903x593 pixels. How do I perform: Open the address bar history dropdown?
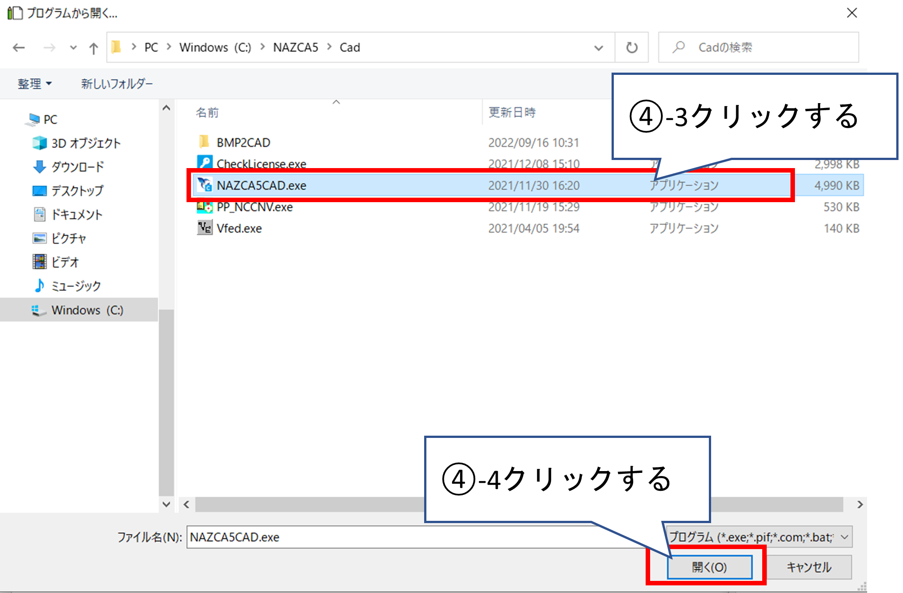coord(599,48)
